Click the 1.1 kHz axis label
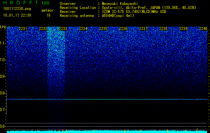The width and height of the screenshot is (210, 133). [3, 43]
